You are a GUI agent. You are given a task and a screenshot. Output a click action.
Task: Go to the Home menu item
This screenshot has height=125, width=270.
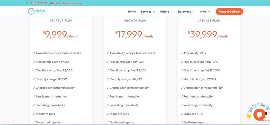click(132, 12)
